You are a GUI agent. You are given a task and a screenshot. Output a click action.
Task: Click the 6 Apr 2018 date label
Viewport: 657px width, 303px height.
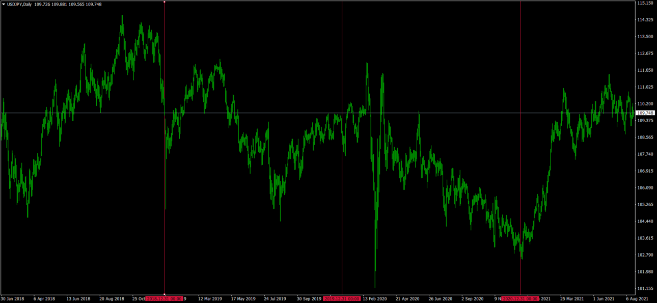tap(44, 299)
